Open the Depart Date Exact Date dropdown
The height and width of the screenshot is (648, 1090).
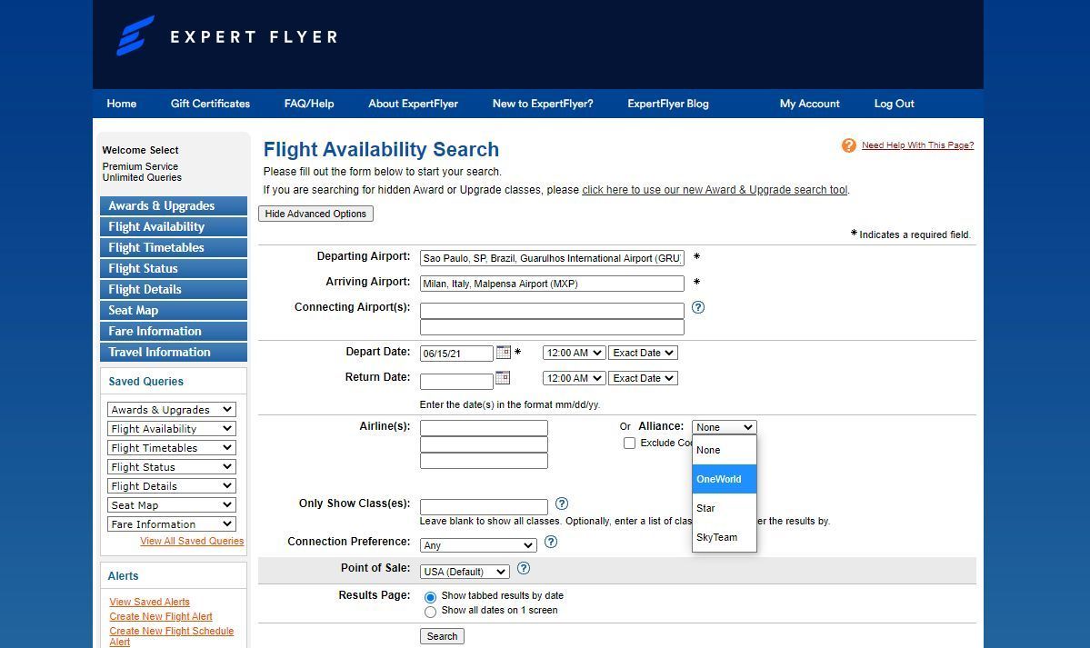click(x=643, y=354)
